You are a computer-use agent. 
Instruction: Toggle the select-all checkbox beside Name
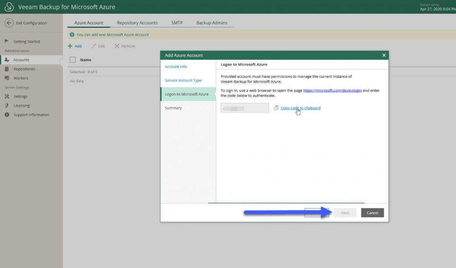point(73,60)
